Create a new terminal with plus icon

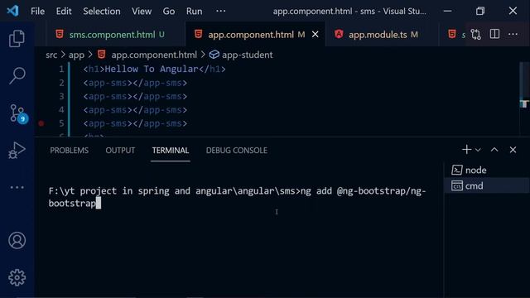click(x=466, y=149)
